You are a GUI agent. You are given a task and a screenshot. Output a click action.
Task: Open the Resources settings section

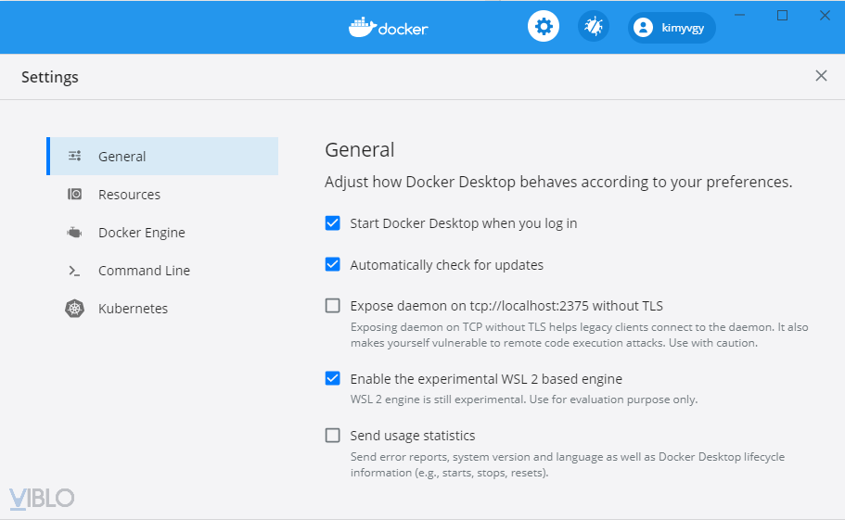[x=129, y=195]
